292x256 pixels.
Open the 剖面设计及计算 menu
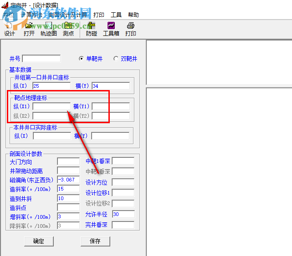click(68, 15)
